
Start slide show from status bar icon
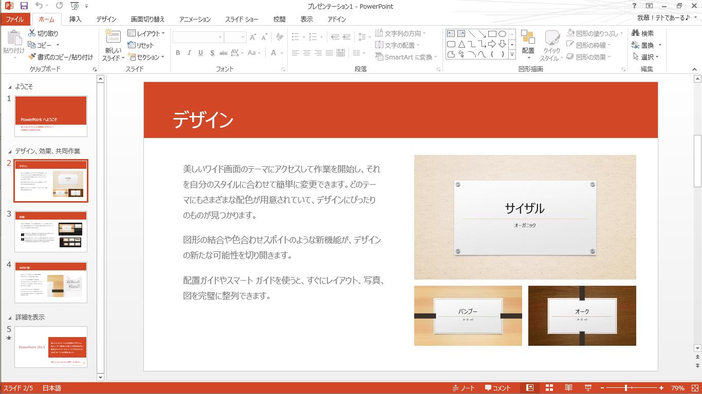pyautogui.click(x=588, y=388)
